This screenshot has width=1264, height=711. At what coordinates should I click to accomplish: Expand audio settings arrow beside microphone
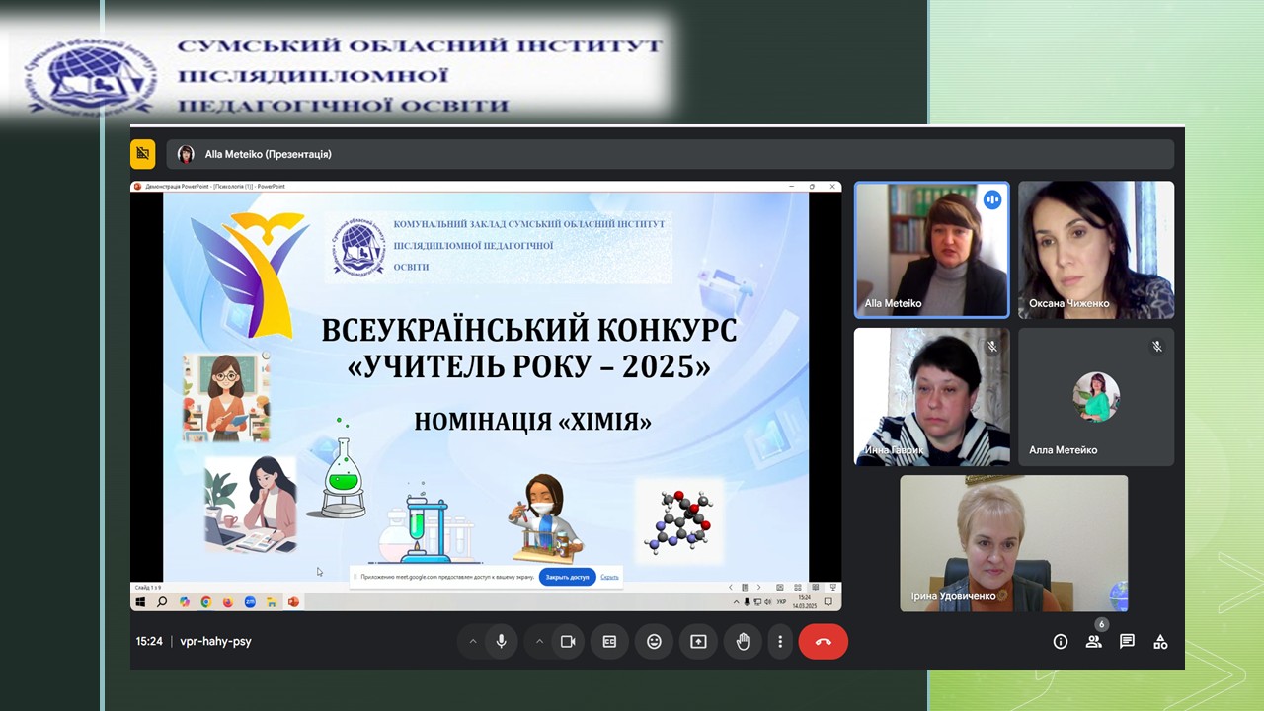point(473,642)
